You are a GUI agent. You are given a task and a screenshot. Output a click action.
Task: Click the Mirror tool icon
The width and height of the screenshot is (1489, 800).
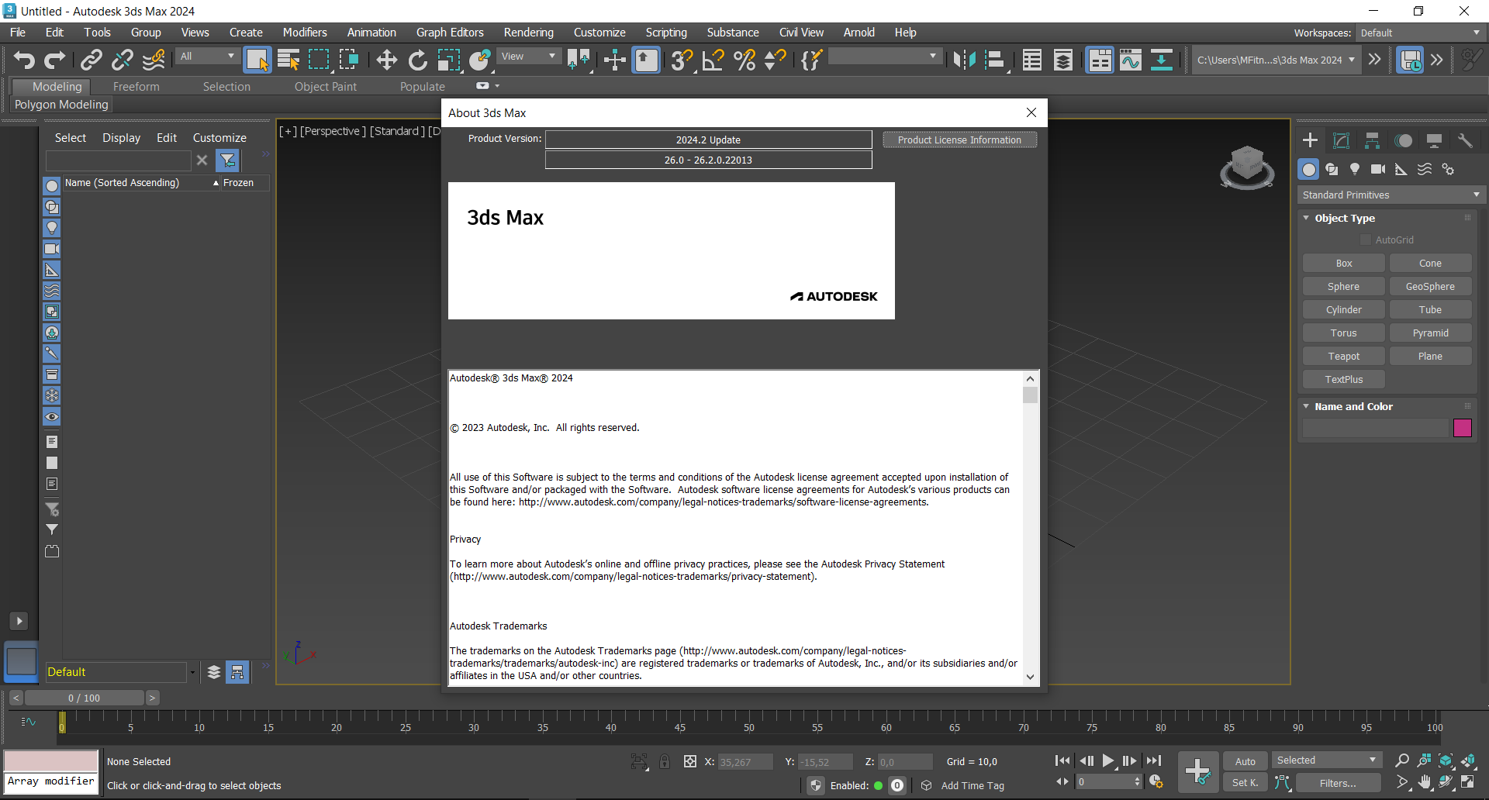964,60
